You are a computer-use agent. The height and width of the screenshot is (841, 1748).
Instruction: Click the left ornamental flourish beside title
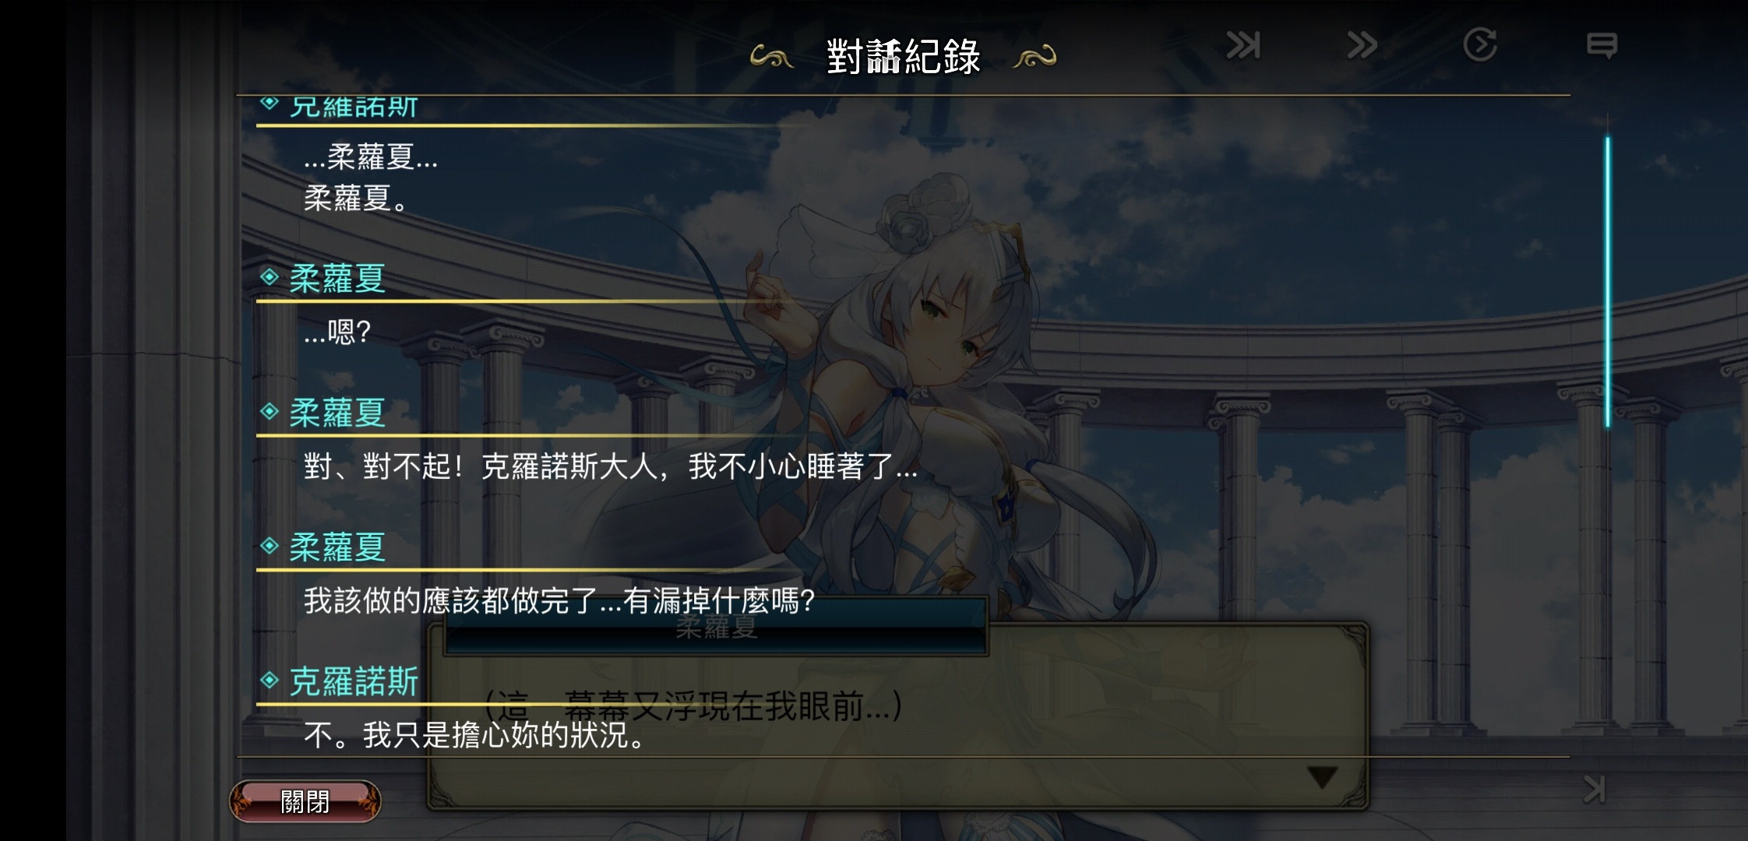point(771,57)
